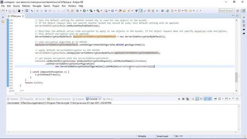Click the Debug bug icon

77,11
